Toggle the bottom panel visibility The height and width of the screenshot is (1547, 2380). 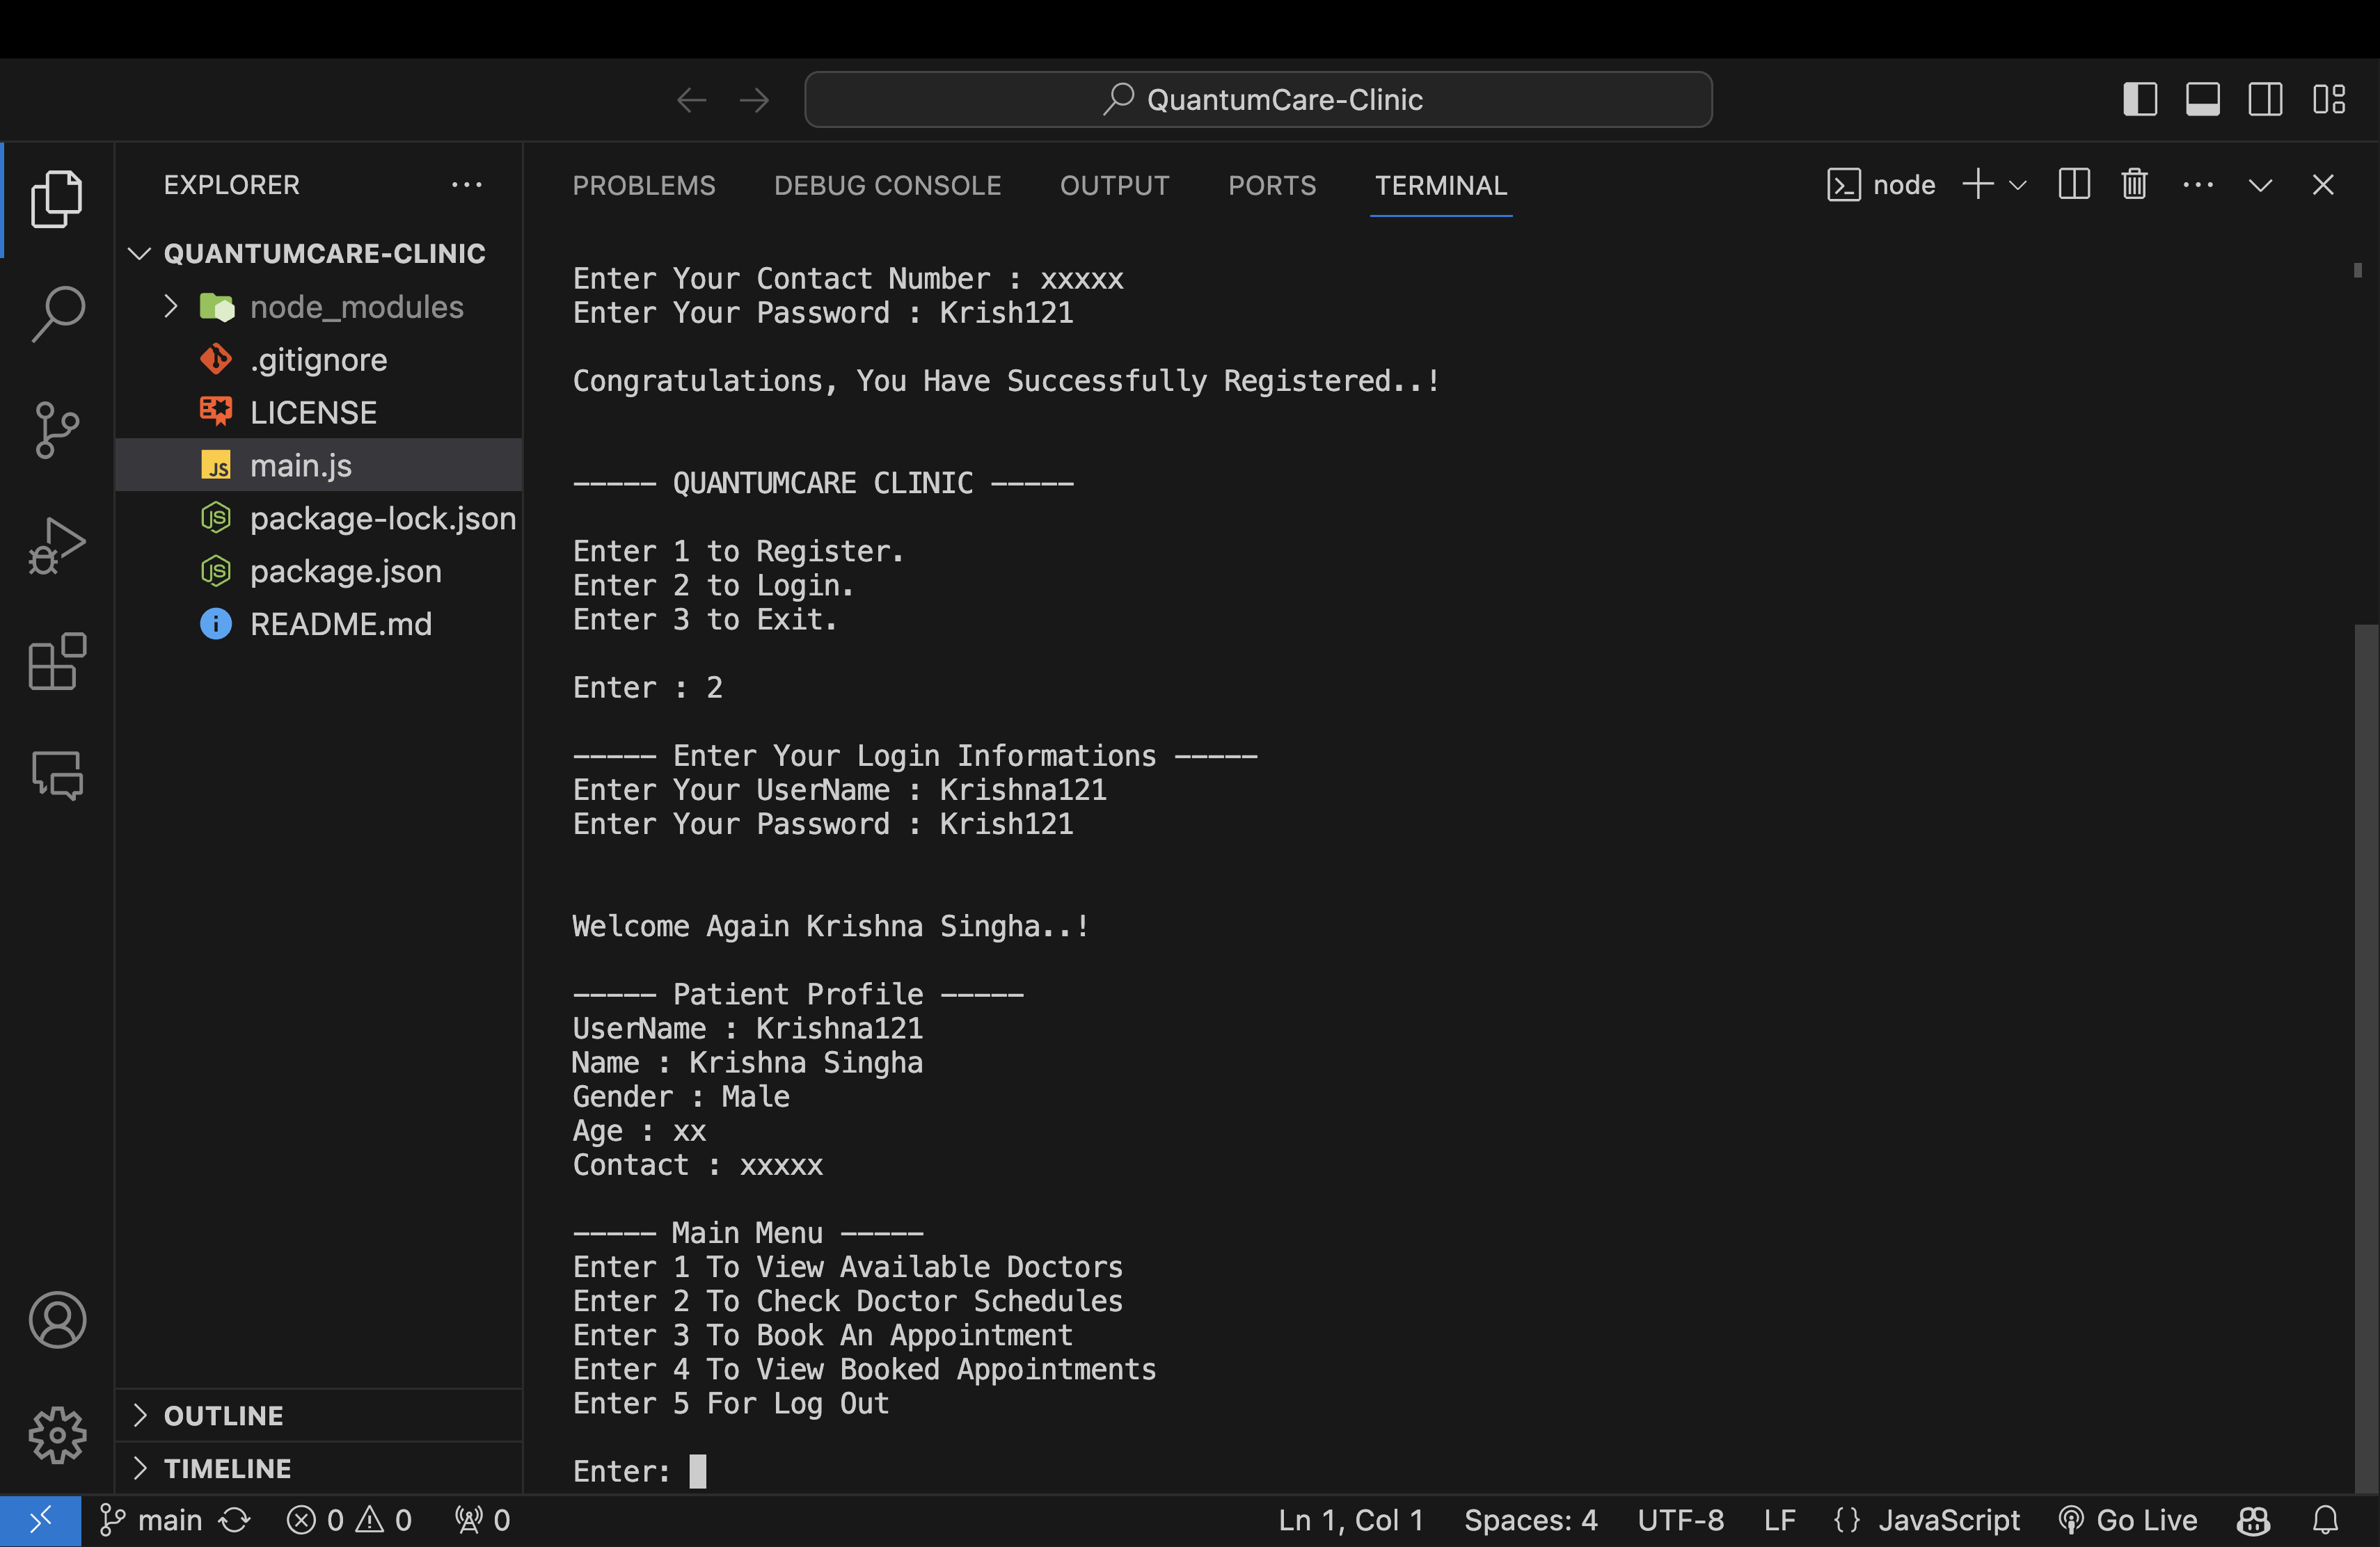(x=2202, y=100)
